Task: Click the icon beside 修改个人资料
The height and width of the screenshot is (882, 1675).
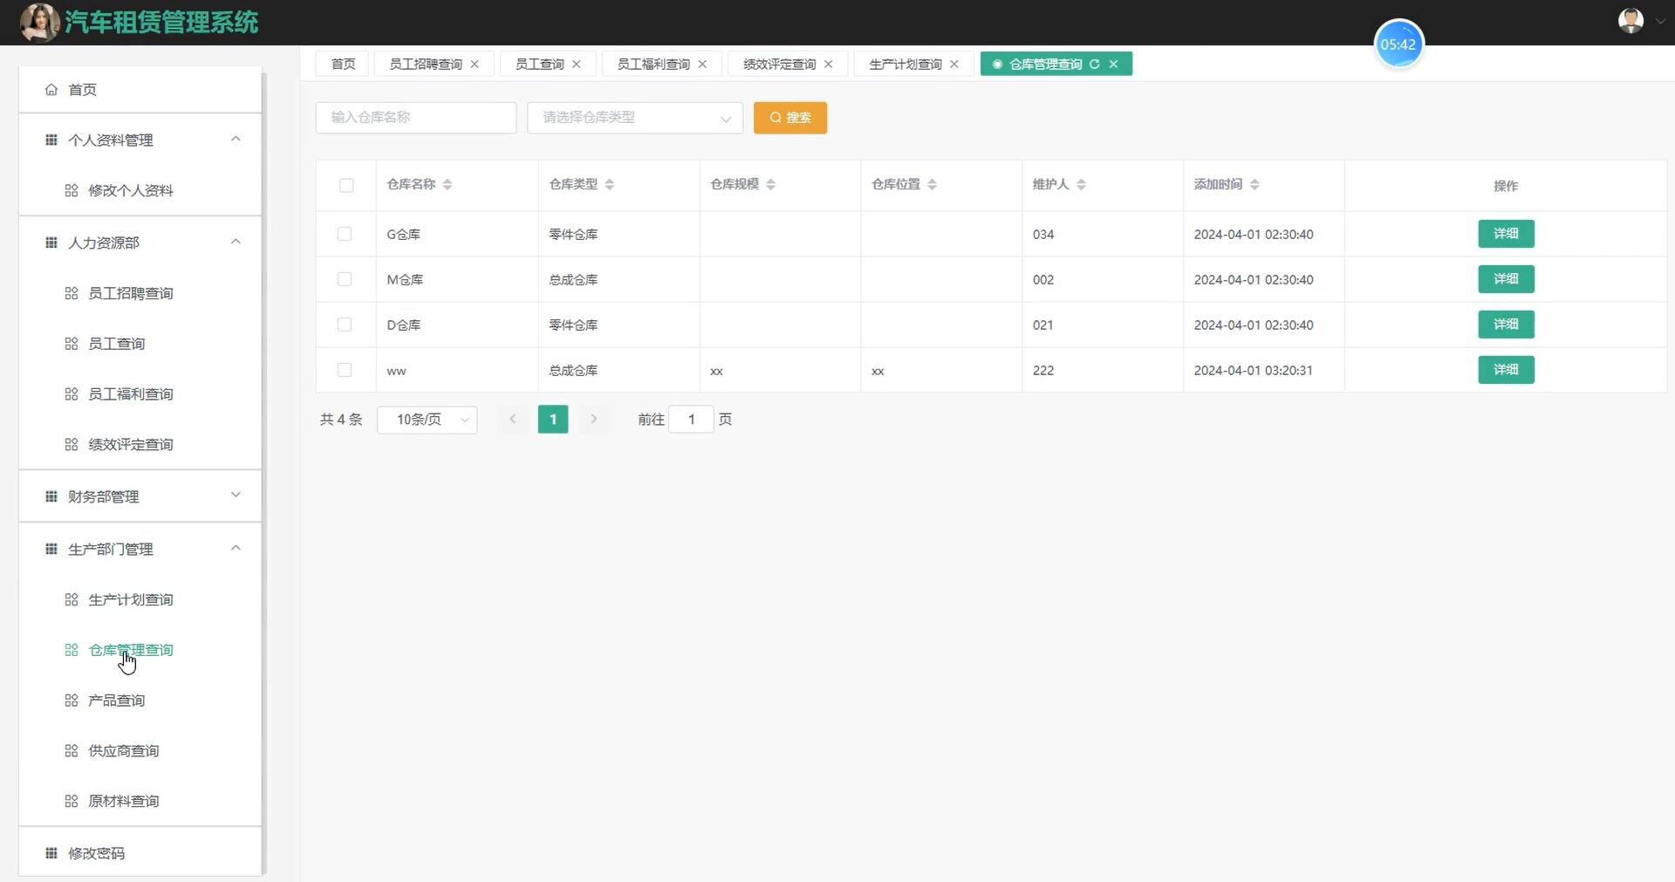Action: (x=72, y=190)
